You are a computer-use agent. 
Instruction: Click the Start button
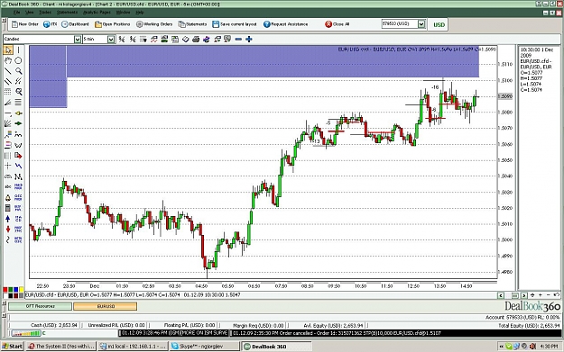click(12, 347)
